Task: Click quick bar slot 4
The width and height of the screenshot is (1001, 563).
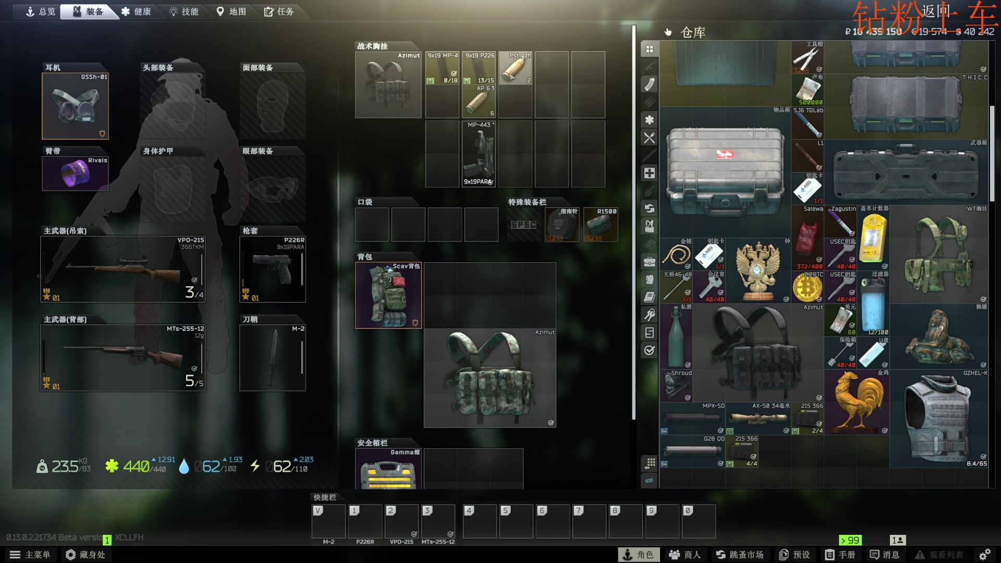Action: (480, 521)
